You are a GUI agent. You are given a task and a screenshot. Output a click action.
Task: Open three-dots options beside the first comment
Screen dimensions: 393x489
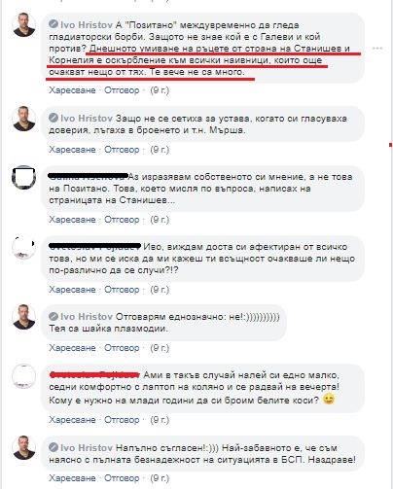[377, 49]
